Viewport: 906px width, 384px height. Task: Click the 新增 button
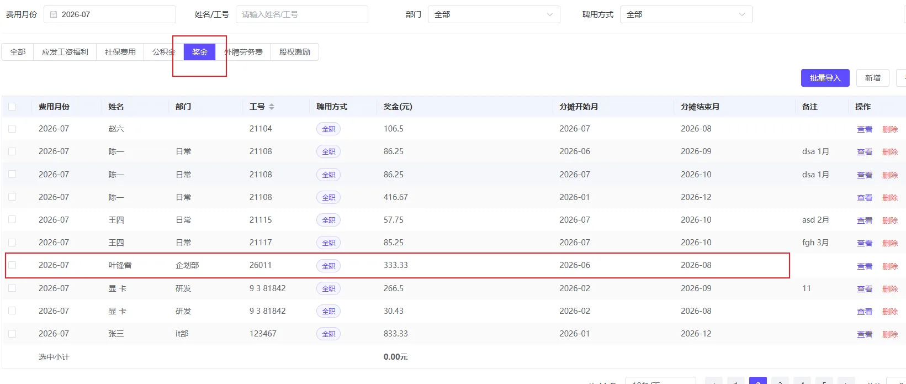(873, 78)
